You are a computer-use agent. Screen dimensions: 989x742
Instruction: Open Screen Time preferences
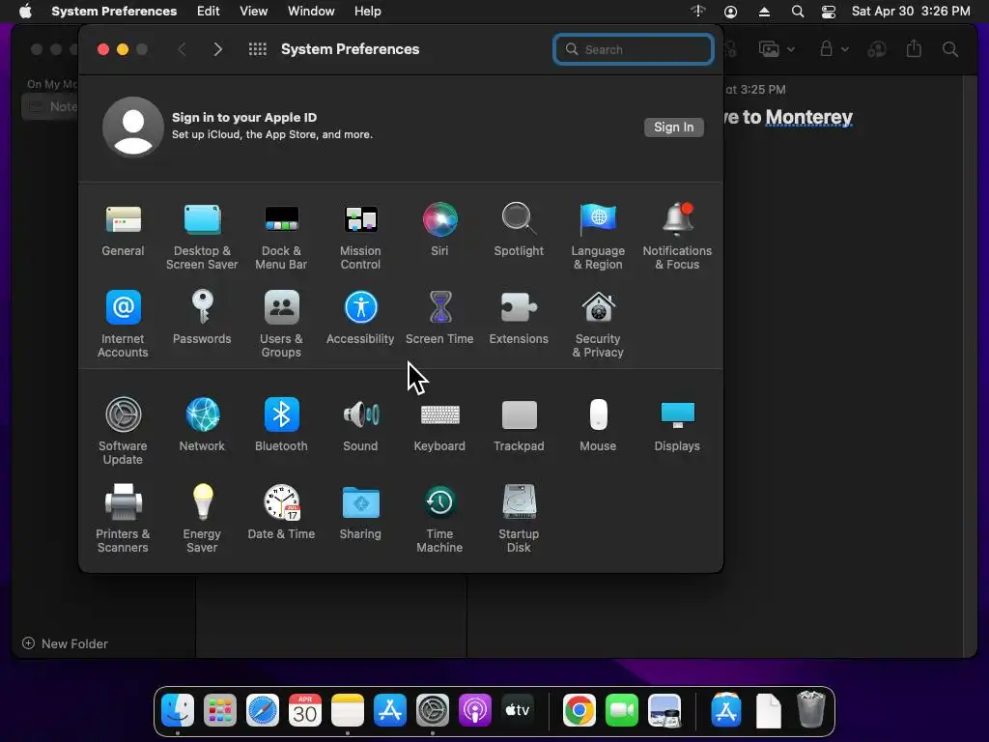click(439, 318)
